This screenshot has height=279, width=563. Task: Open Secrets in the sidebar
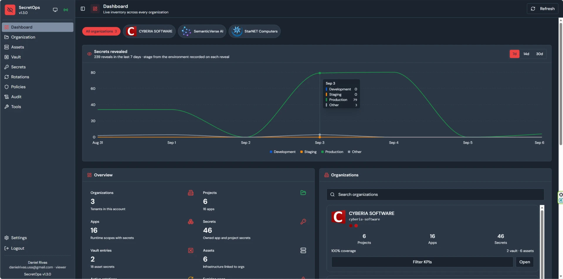point(38,67)
